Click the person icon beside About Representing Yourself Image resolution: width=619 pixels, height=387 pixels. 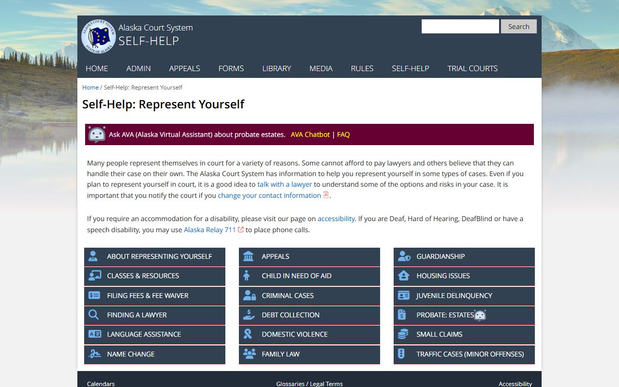pyautogui.click(x=93, y=256)
